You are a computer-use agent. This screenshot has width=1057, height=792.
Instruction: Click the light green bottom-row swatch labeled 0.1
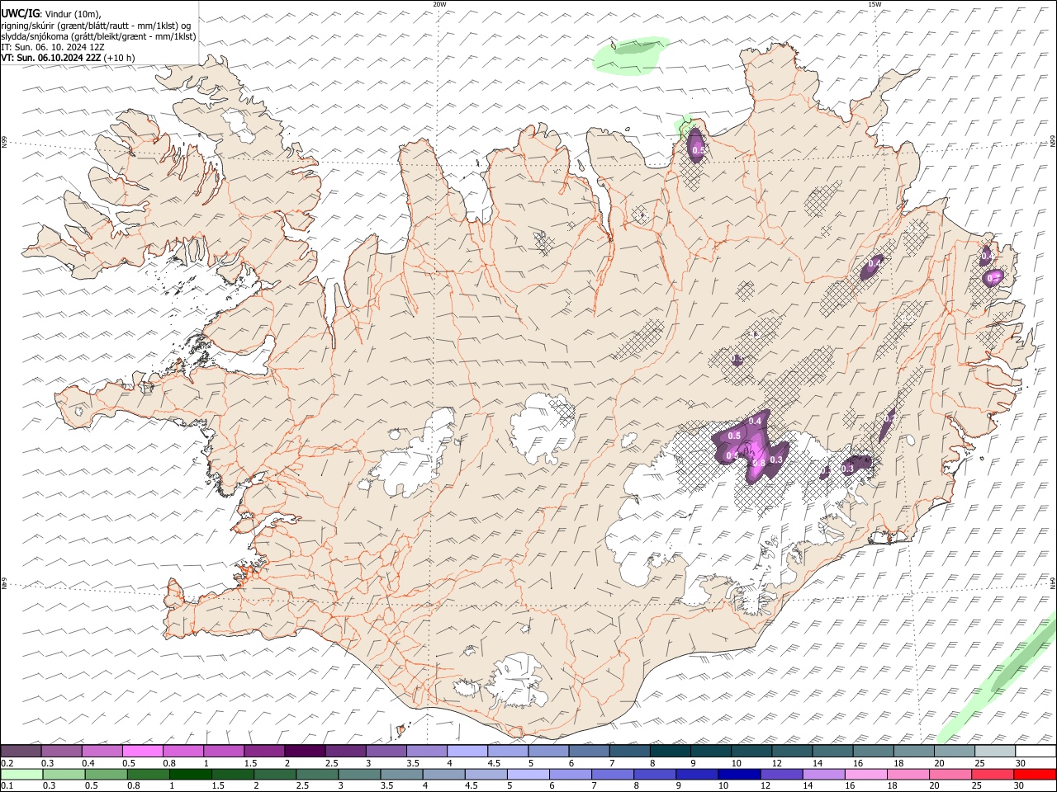pyautogui.click(x=21, y=775)
